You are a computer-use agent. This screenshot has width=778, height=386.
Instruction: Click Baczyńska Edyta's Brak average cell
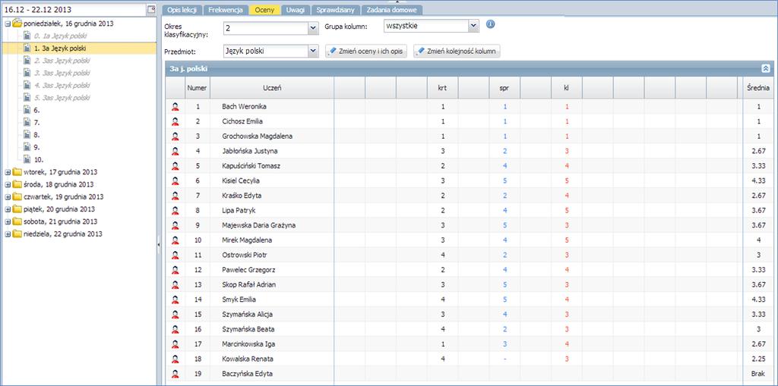point(758,374)
